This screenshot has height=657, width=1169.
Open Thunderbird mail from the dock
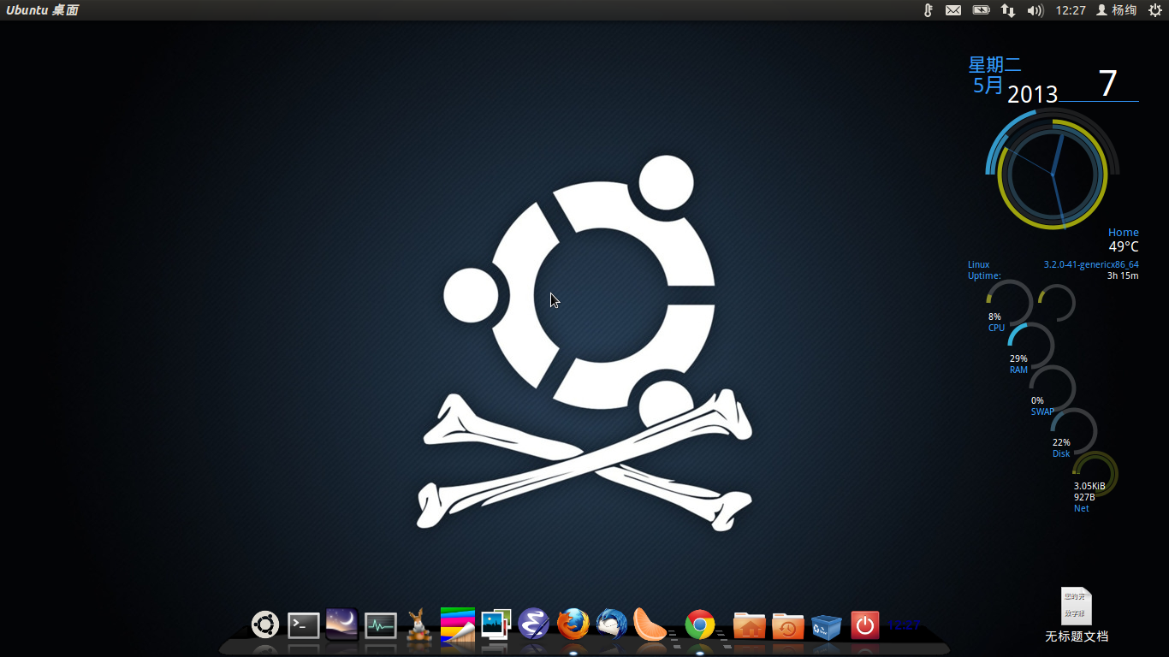612,624
